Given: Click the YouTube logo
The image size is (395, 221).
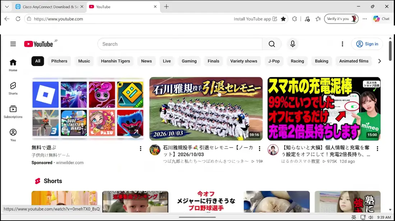Looking at the screenshot, I should pyautogui.click(x=38, y=44).
